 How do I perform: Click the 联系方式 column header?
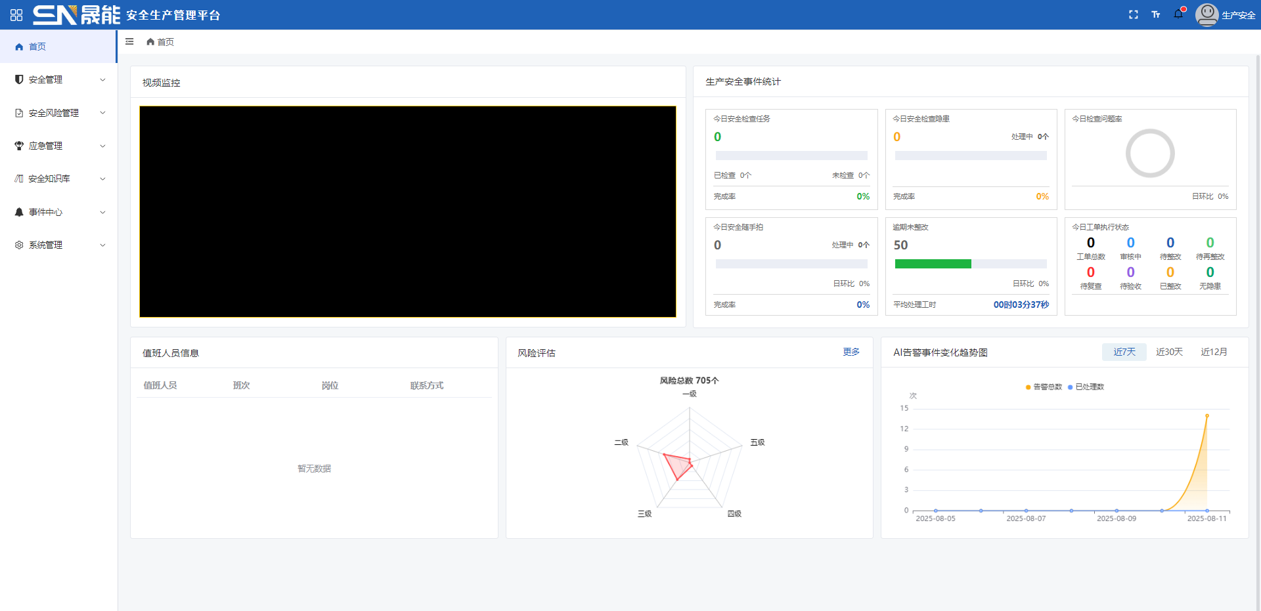tap(427, 385)
